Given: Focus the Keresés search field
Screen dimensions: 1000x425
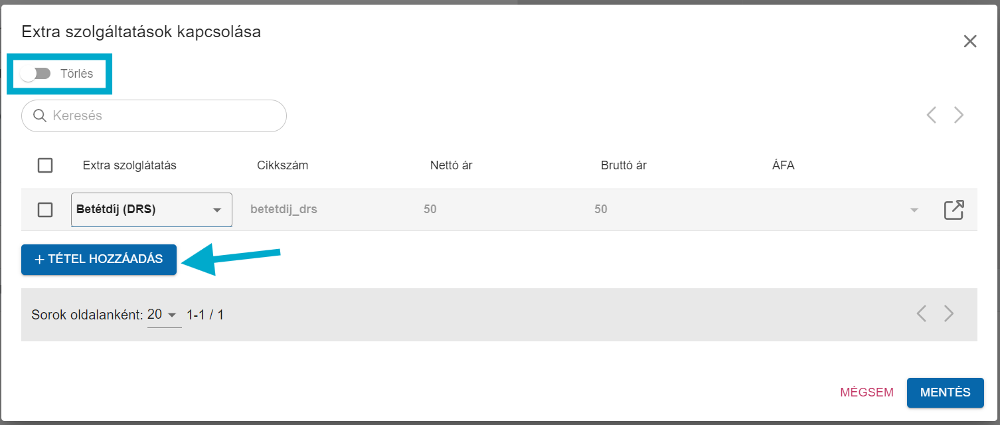Looking at the screenshot, I should (x=154, y=116).
